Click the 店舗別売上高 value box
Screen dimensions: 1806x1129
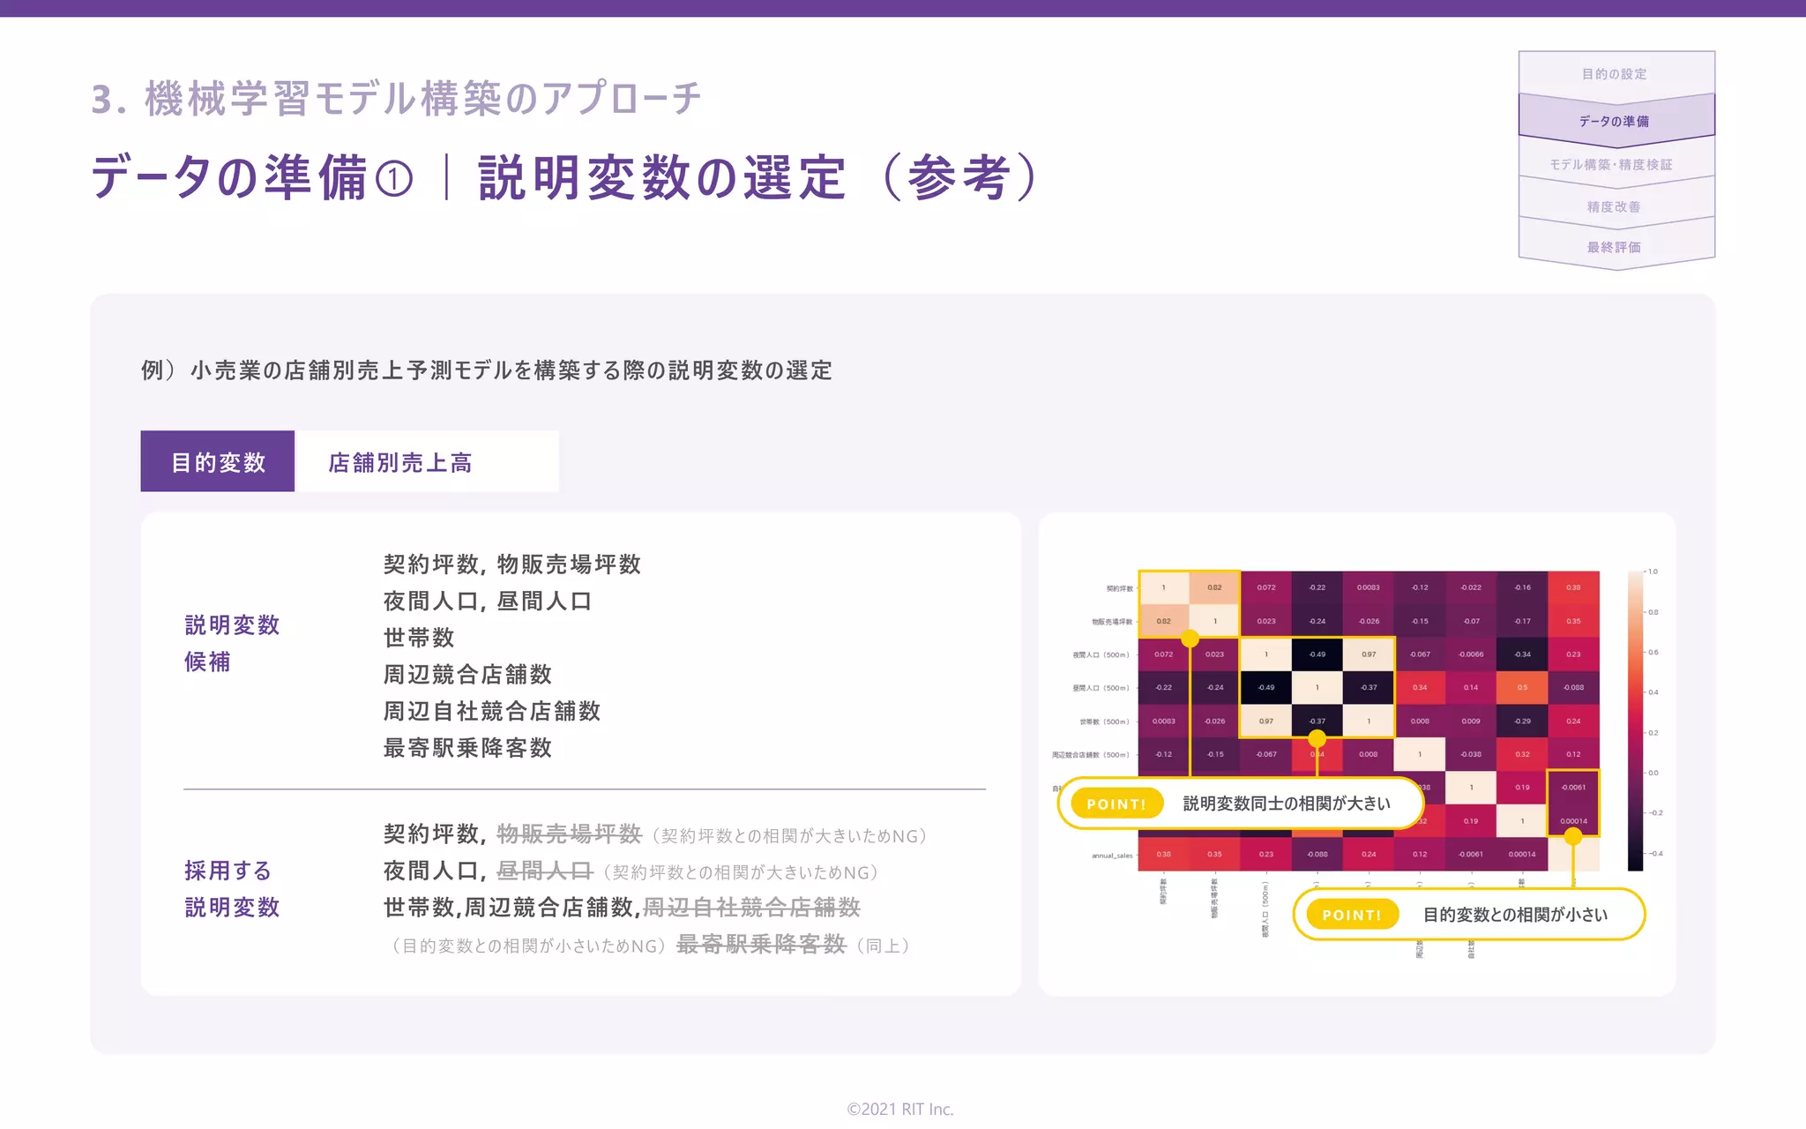click(x=428, y=461)
